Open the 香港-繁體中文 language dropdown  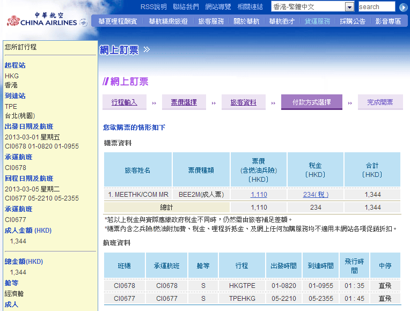tap(349, 7)
